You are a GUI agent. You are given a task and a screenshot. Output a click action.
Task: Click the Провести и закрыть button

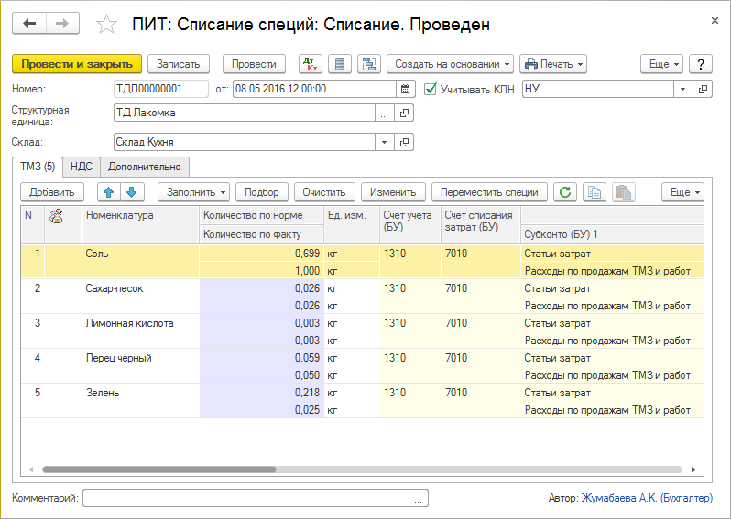pyautogui.click(x=77, y=64)
